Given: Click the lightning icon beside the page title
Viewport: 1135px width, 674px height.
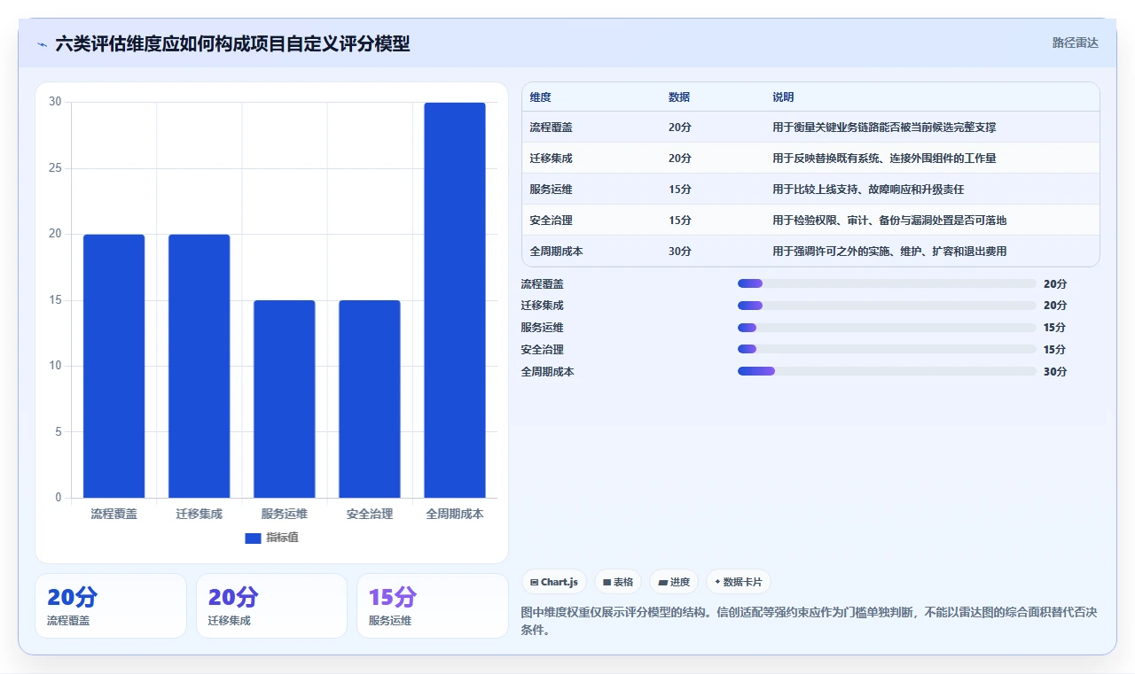Looking at the screenshot, I should [x=43, y=43].
